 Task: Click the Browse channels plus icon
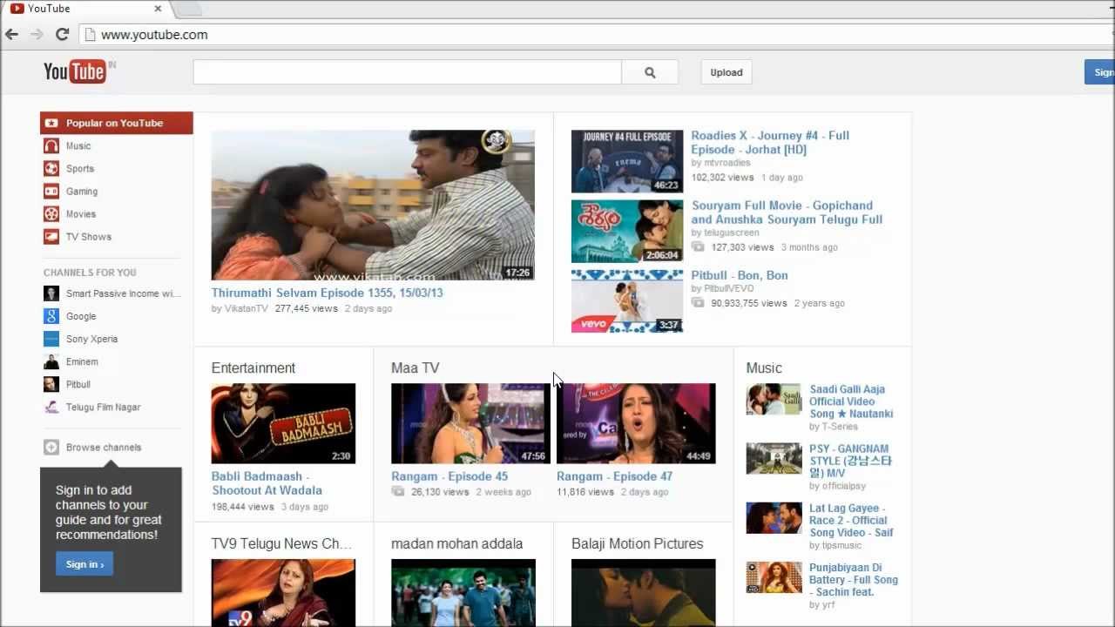51,448
